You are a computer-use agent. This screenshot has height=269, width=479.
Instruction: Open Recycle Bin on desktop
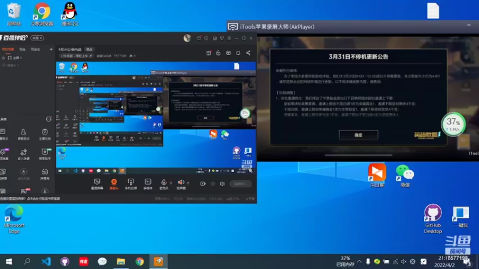(x=14, y=14)
